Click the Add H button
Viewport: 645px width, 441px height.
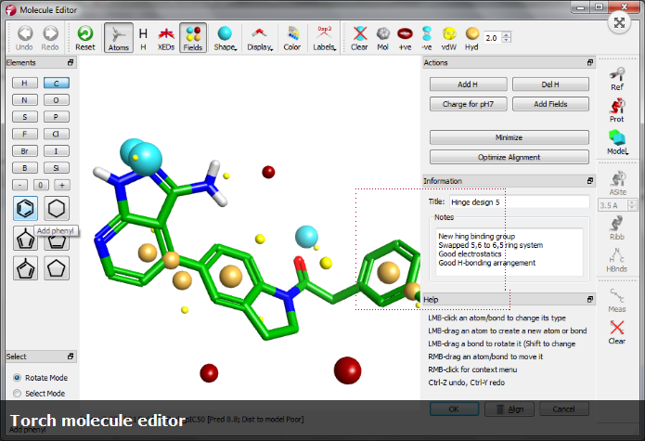468,84
